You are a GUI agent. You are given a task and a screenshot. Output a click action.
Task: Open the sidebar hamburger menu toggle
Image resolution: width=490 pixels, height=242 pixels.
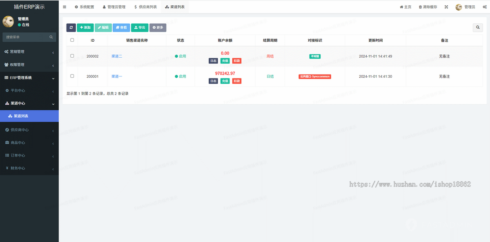pos(64,7)
